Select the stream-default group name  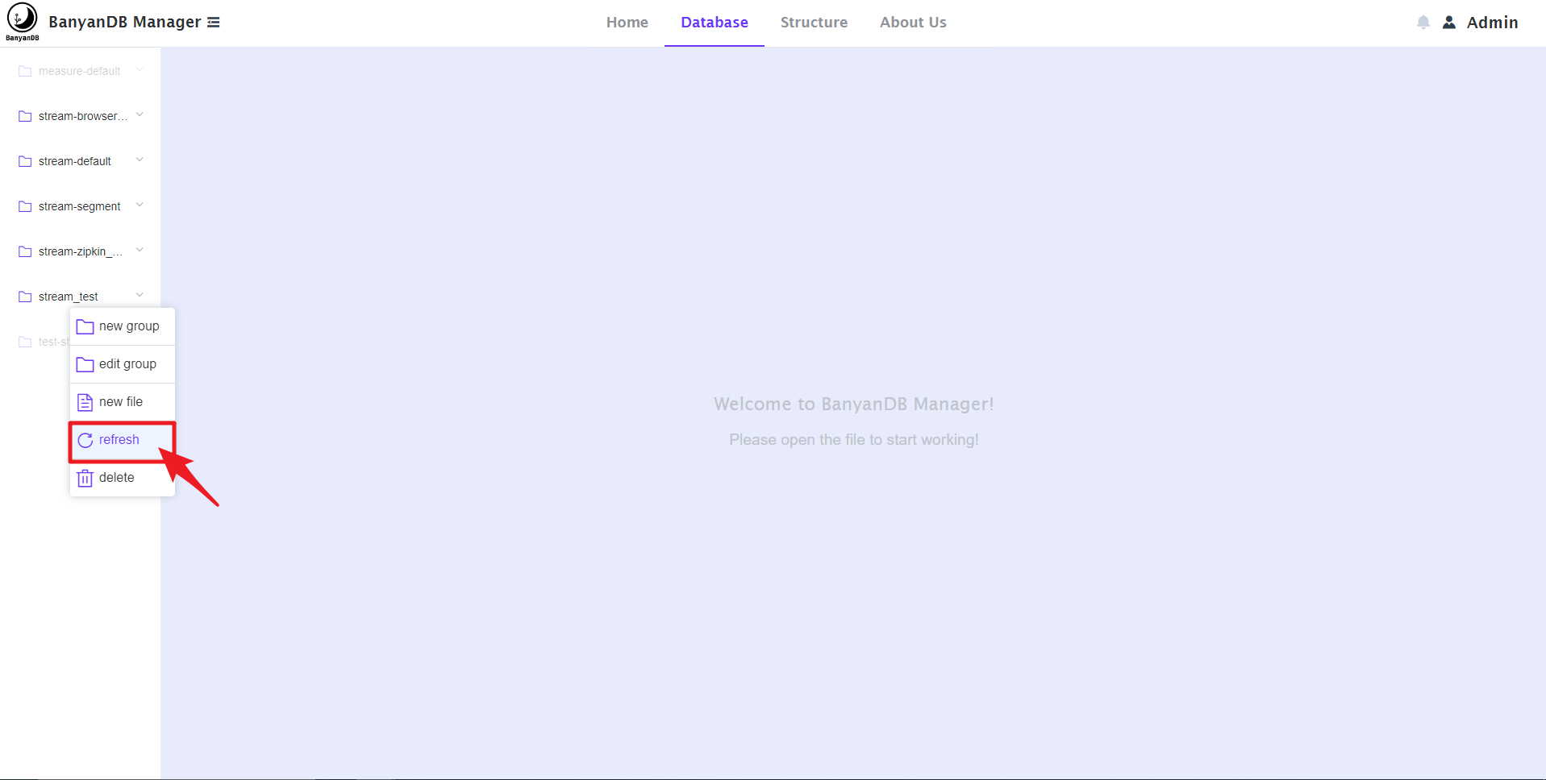pyautogui.click(x=75, y=161)
